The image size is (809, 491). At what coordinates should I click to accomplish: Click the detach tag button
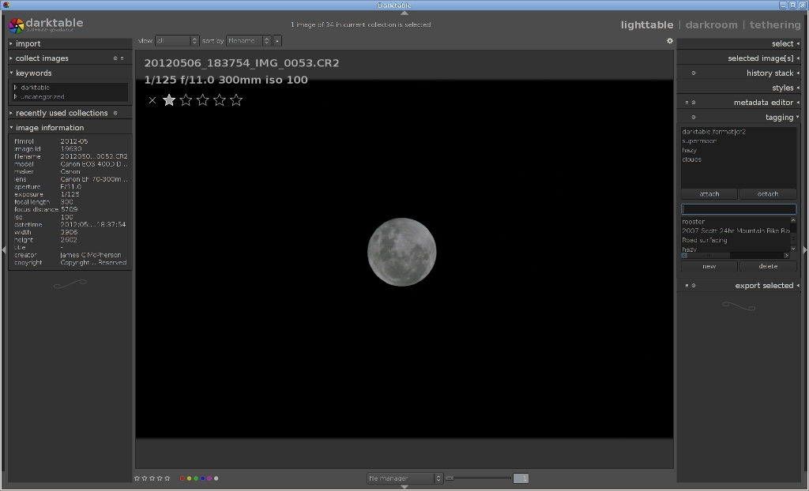768,194
